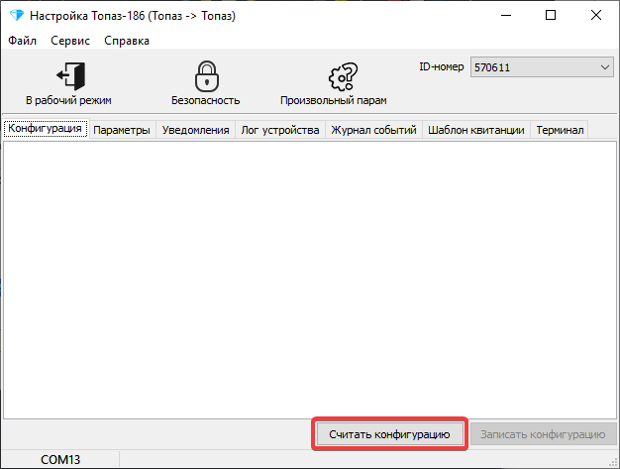Screen dimensions: 620x469
Task: Click the Произвольный парам gear icon
Action: pyautogui.click(x=343, y=76)
